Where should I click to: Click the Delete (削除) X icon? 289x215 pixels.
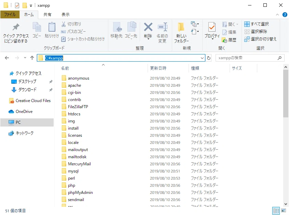click(x=148, y=27)
